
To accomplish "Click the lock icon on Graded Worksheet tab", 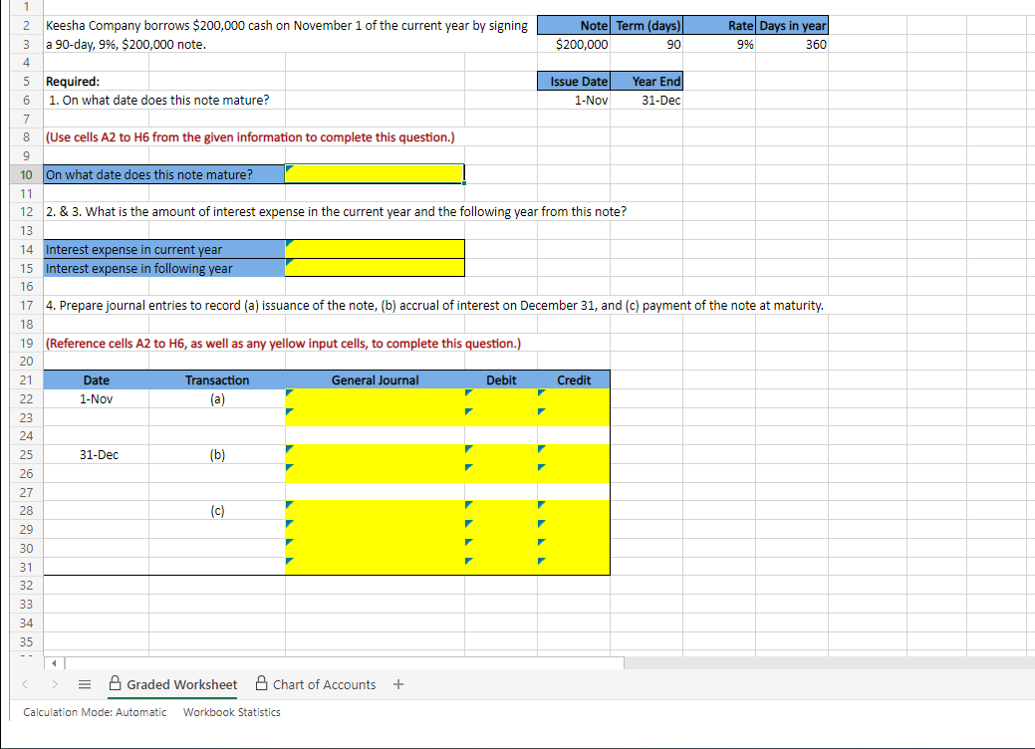I will coord(116,684).
